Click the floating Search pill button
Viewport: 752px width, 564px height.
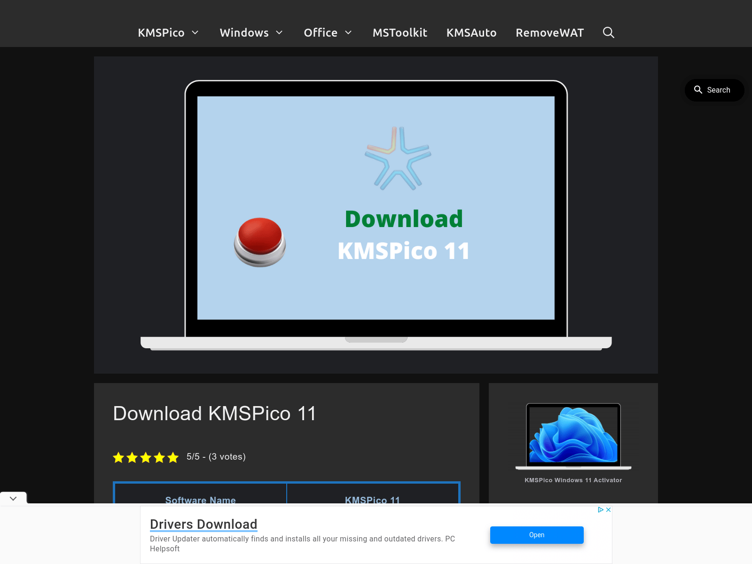tap(714, 90)
